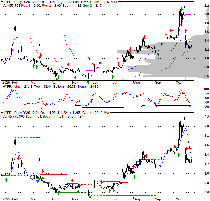Click the red sell arrow at the October peak in top chart
This screenshot has height=201, width=210.
(x=182, y=9)
